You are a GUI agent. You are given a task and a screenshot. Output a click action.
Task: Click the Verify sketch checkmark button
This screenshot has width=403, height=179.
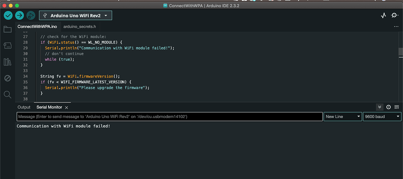(8, 15)
